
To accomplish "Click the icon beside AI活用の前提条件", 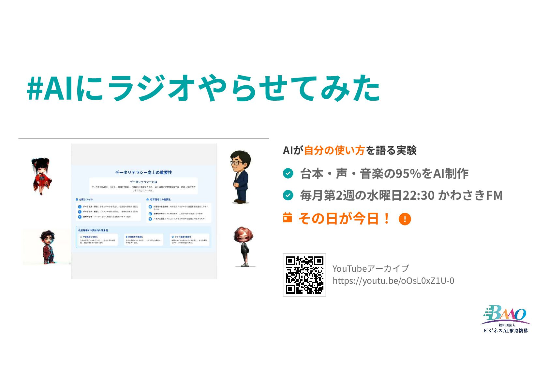I will click(x=150, y=207).
